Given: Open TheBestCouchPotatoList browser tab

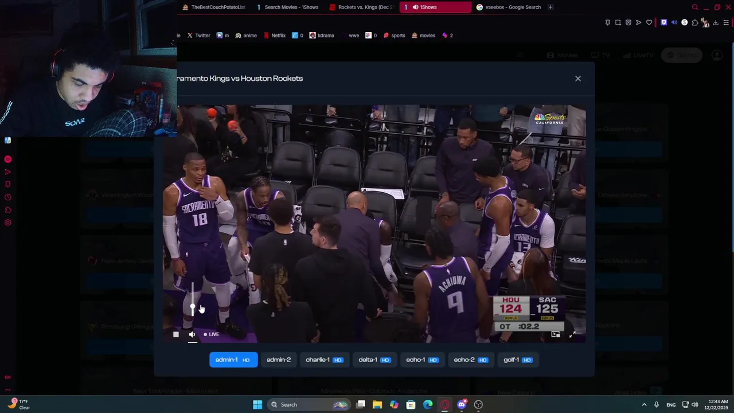Looking at the screenshot, I should coord(214,7).
